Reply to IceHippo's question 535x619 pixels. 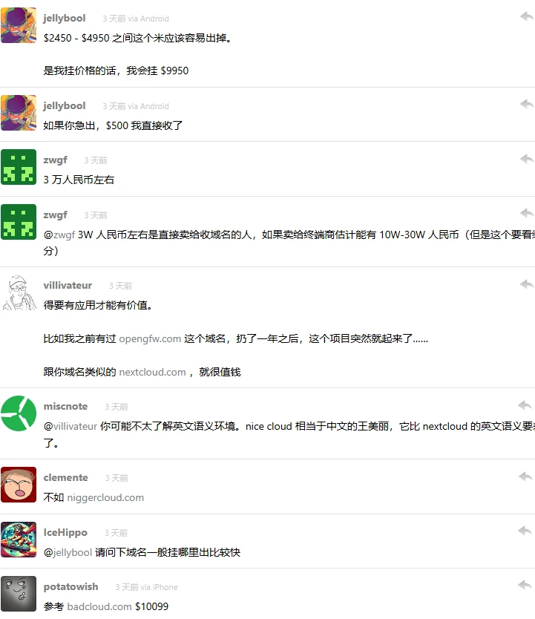(x=525, y=531)
